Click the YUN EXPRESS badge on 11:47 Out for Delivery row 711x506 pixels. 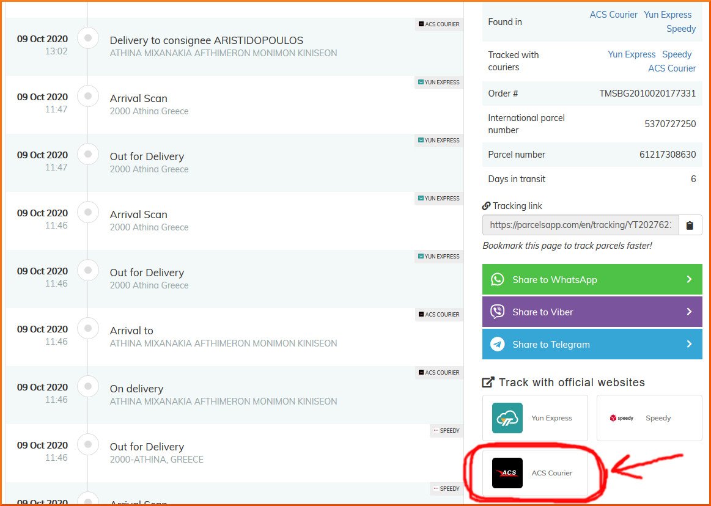click(438, 140)
